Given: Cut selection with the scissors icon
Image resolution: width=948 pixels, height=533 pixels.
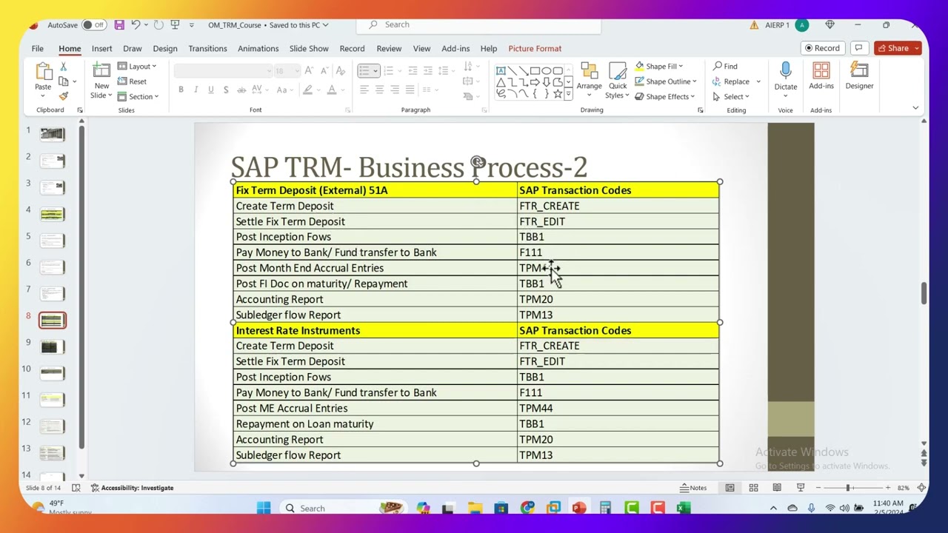Looking at the screenshot, I should tap(64, 67).
